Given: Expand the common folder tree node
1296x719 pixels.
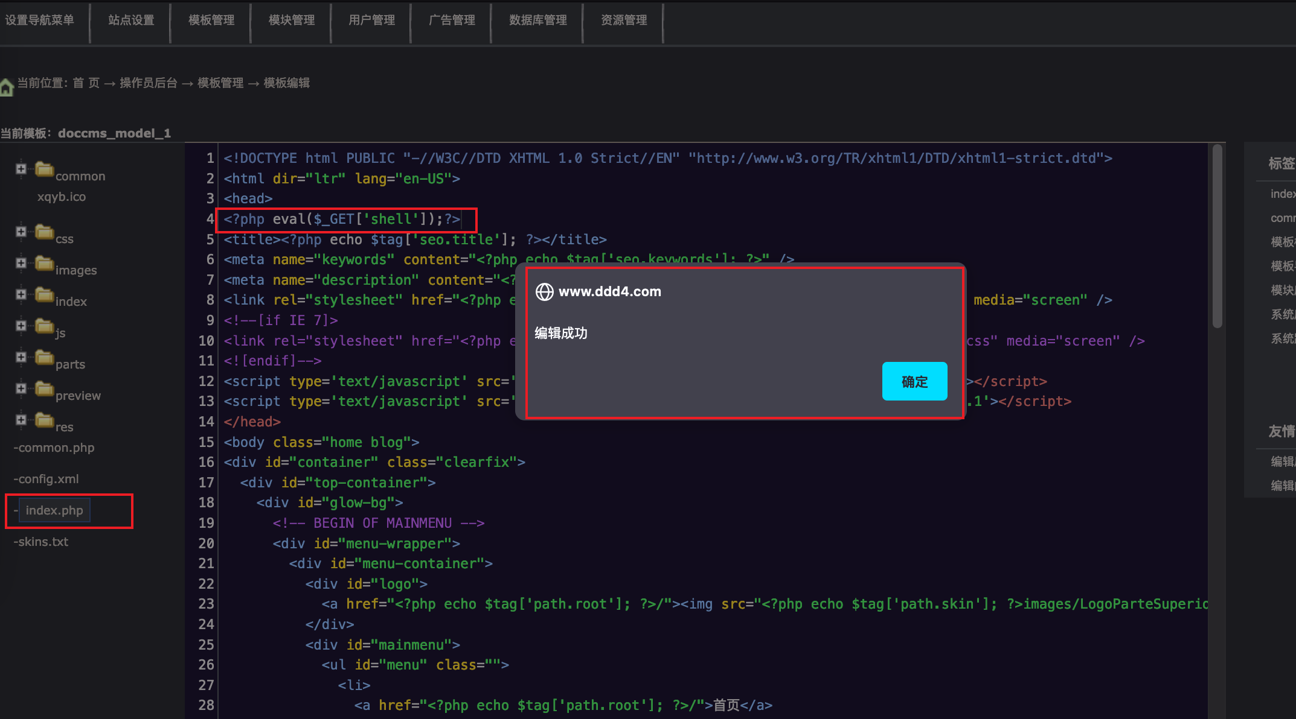Looking at the screenshot, I should (x=21, y=169).
